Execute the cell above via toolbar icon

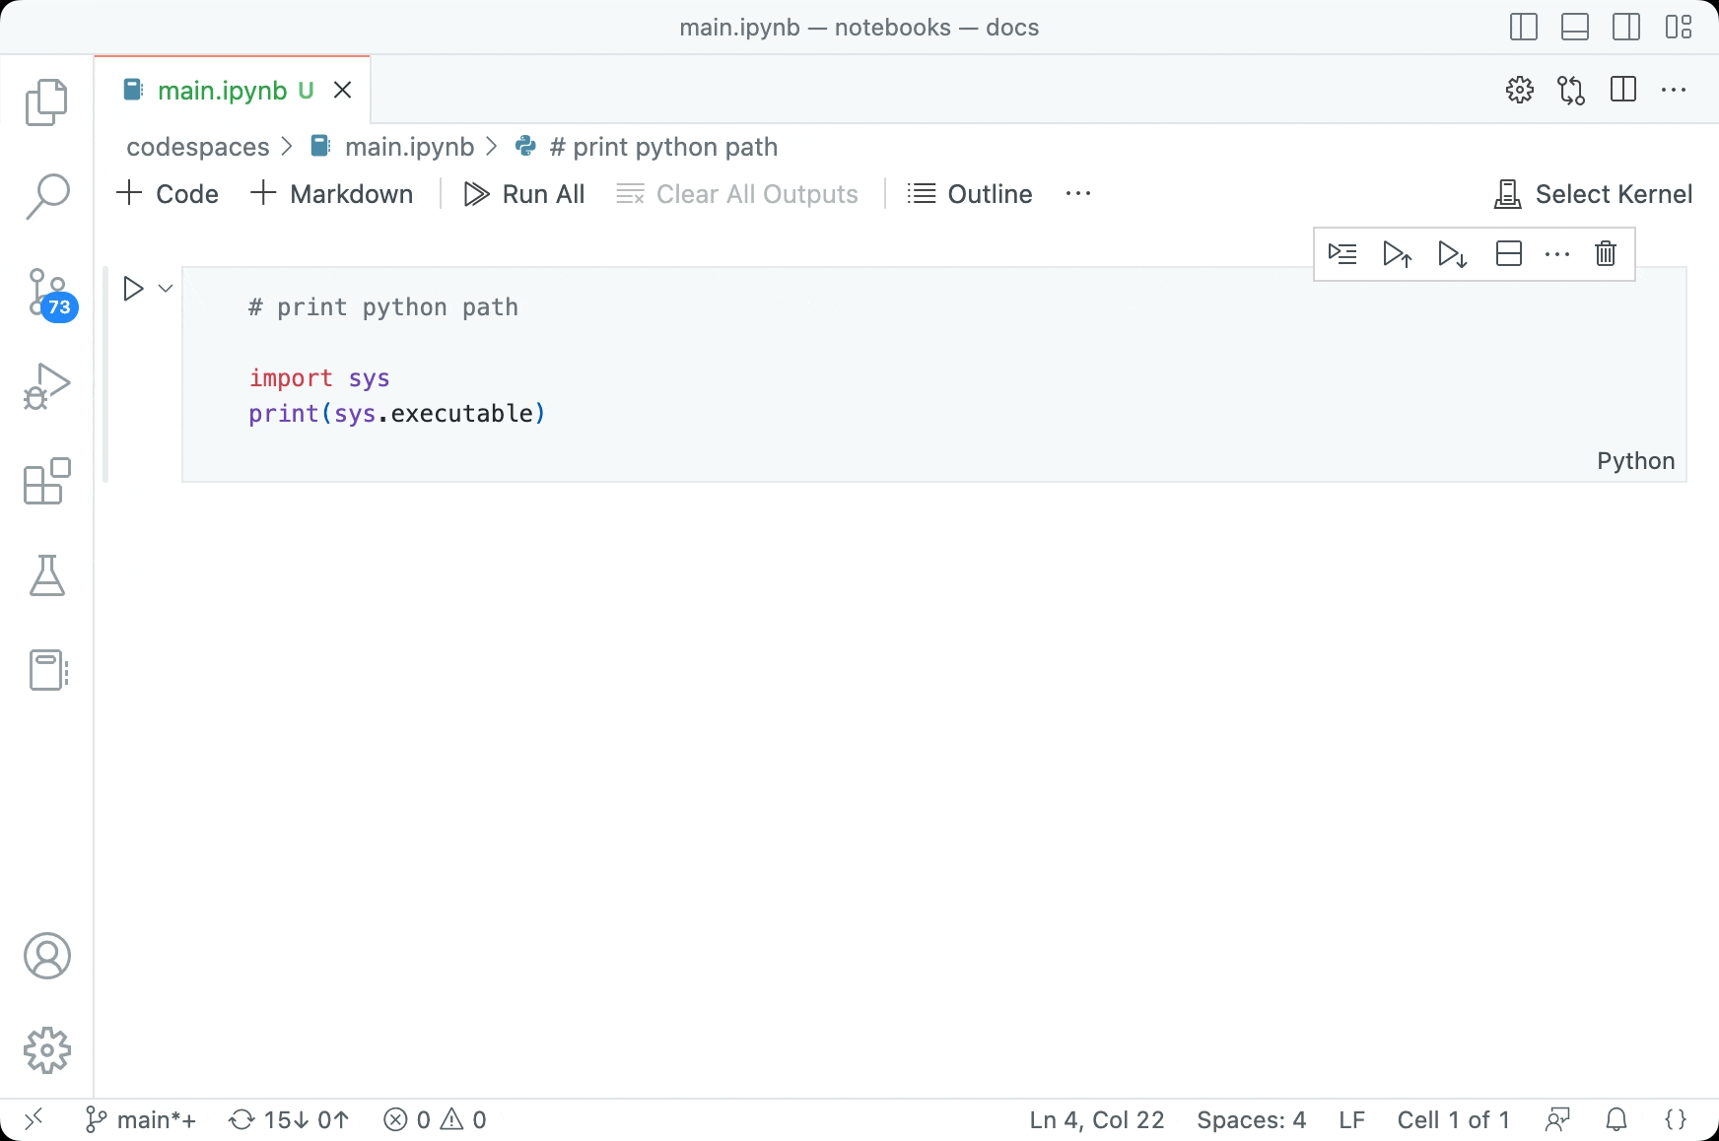[x=1398, y=253]
